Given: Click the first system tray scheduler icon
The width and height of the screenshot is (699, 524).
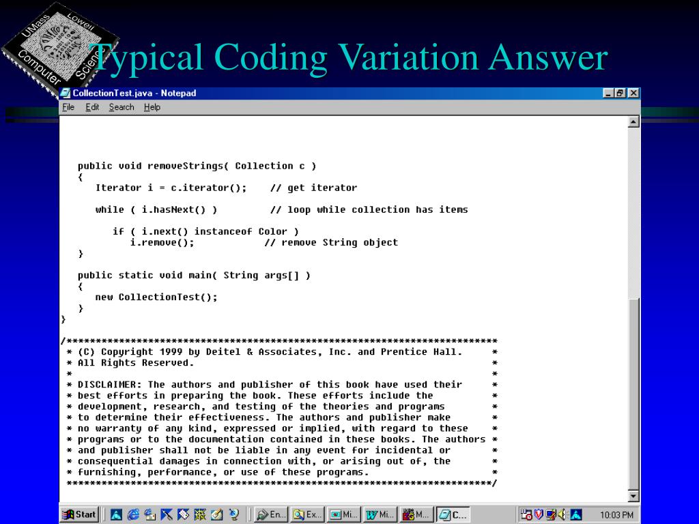Looking at the screenshot, I should click(526, 514).
